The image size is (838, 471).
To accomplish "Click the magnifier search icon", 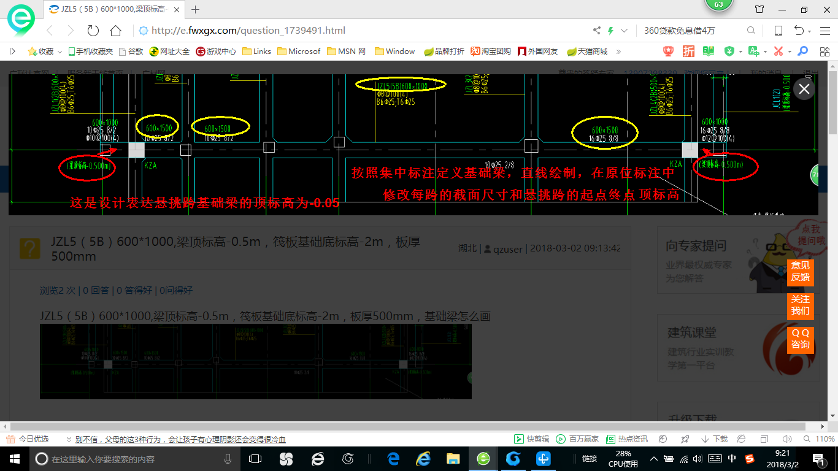I will (x=751, y=31).
